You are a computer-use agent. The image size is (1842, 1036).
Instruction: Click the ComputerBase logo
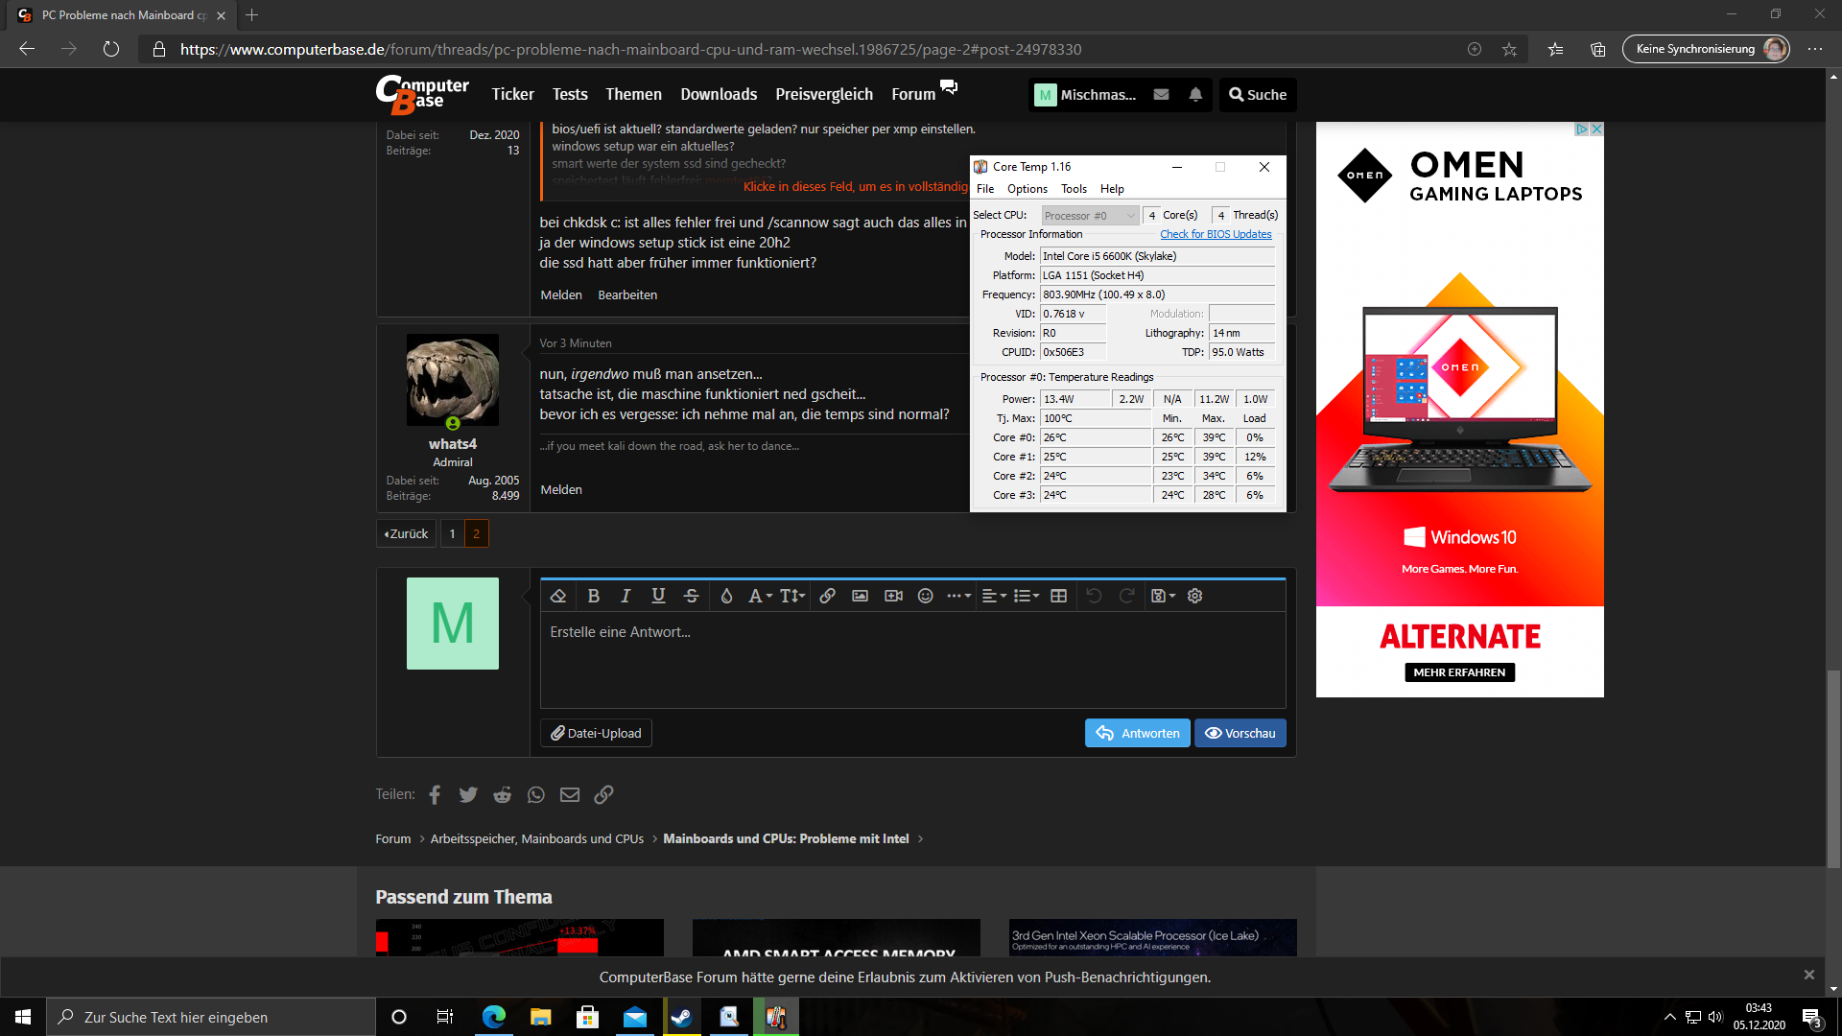coord(422,94)
